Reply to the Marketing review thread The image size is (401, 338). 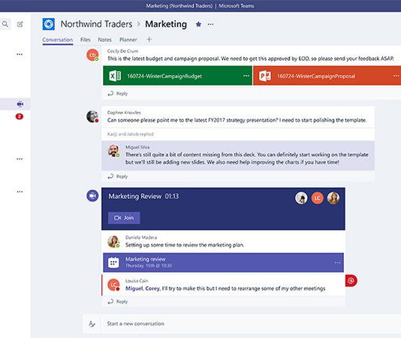pyautogui.click(x=118, y=302)
